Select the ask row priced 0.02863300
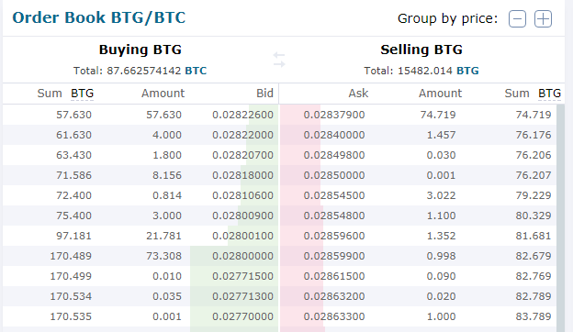The image size is (573, 332). coord(419,316)
